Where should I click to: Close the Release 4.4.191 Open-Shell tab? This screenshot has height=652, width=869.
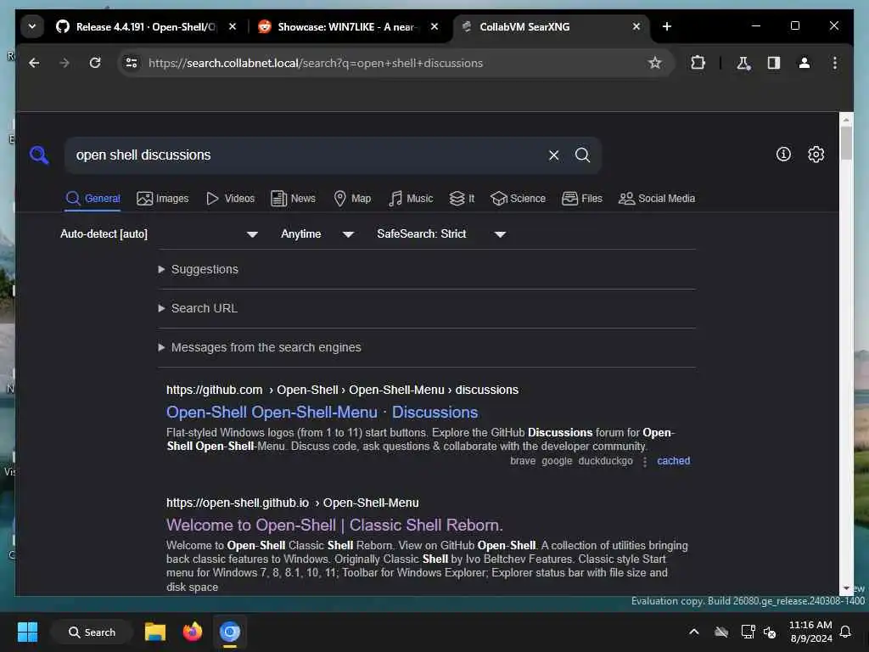click(x=233, y=26)
